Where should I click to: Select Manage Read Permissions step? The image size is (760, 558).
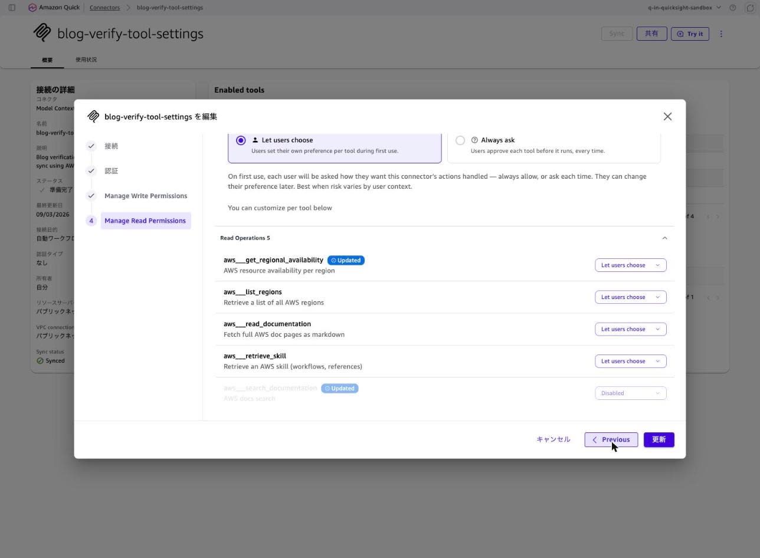[145, 221]
